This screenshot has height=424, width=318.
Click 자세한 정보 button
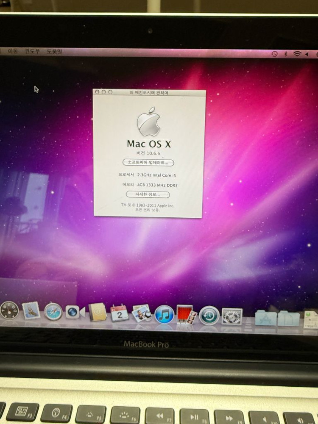coord(148,194)
